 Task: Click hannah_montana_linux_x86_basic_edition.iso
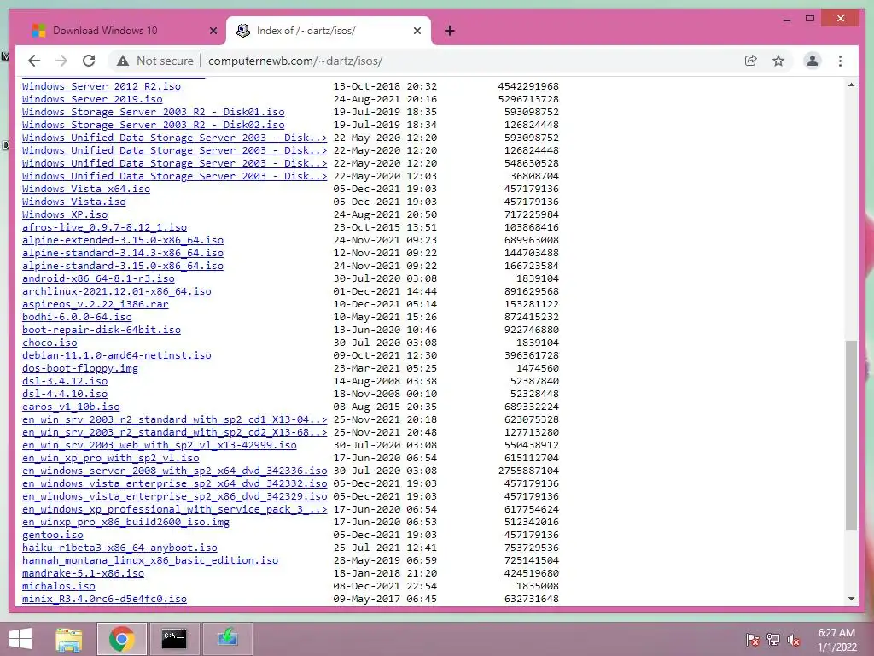pyautogui.click(x=150, y=561)
